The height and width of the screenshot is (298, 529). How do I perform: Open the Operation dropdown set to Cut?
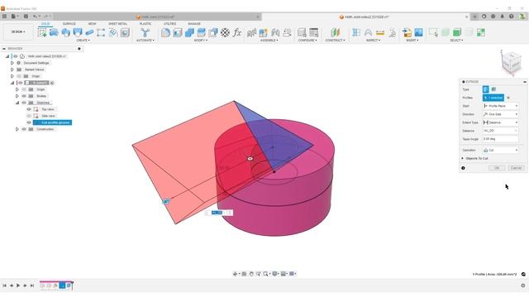(x=500, y=150)
